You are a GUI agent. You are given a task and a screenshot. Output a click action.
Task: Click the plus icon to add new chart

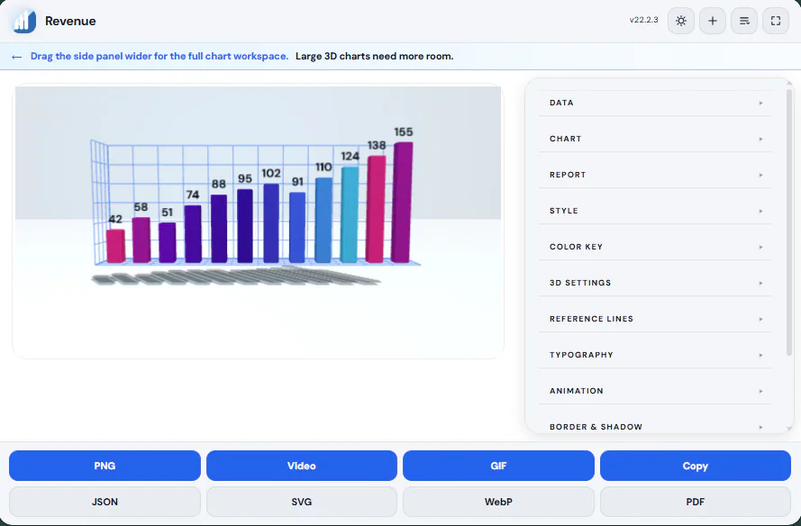pos(713,21)
